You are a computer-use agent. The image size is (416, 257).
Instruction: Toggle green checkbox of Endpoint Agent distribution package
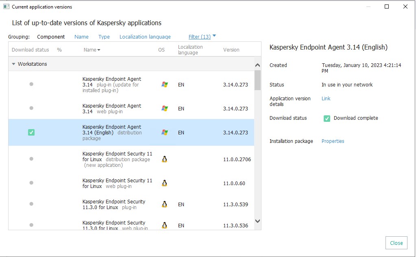pyautogui.click(x=31, y=132)
